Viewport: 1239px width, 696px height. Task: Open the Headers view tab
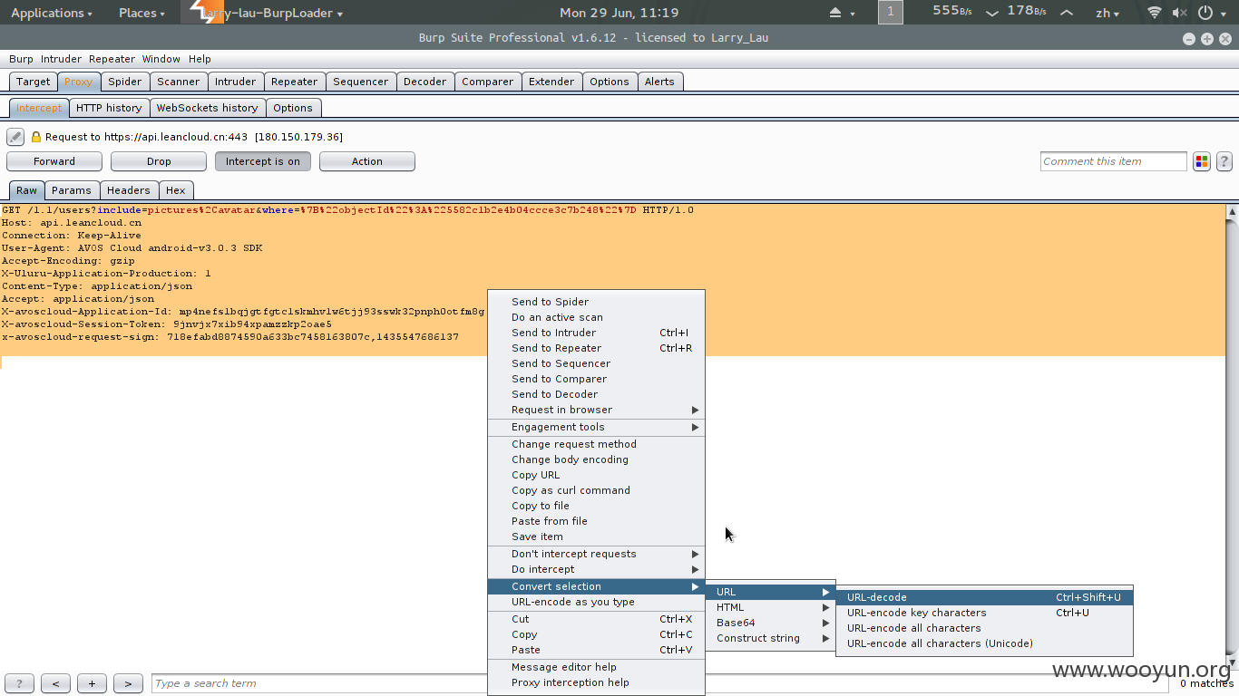click(129, 190)
